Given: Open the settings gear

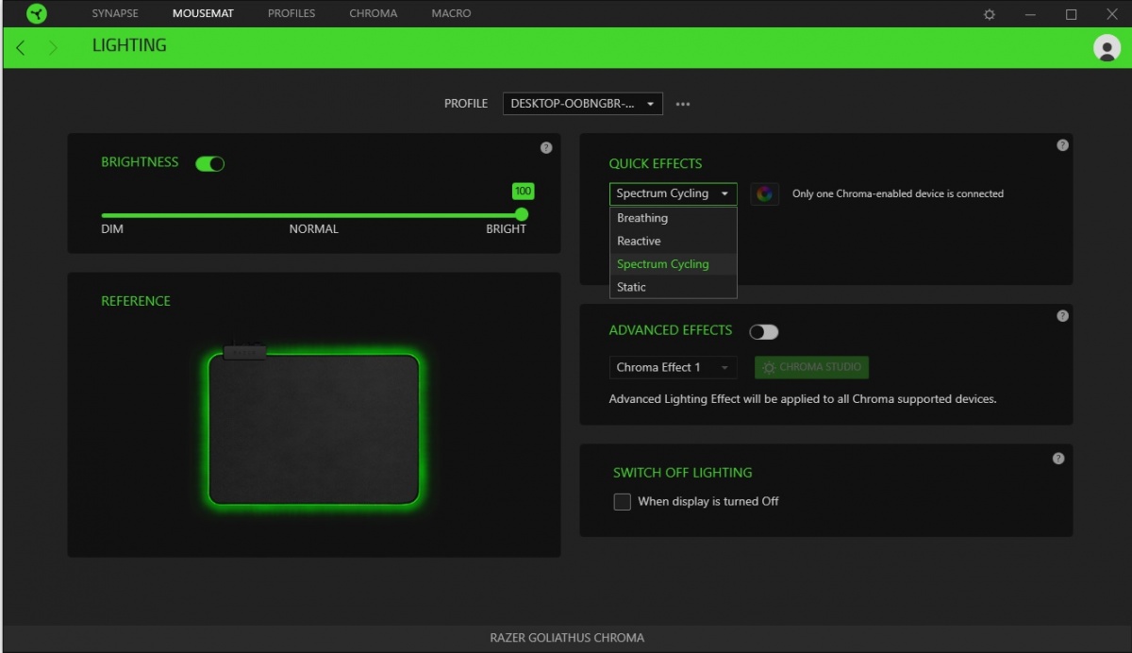Looking at the screenshot, I should 990,14.
